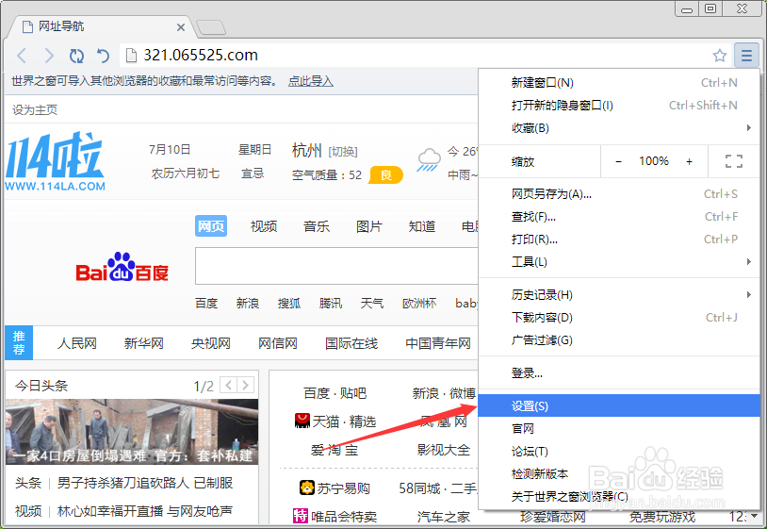Screen dimensions: 767x529
Task: Expand the 收藏(B) submenu
Action: point(619,128)
